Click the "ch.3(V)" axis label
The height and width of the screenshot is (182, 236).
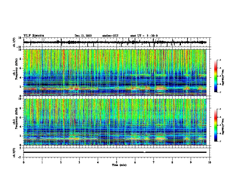coord(14,153)
